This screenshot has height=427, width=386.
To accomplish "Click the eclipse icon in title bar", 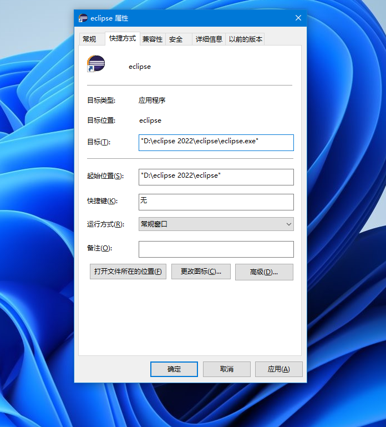I will (83, 18).
